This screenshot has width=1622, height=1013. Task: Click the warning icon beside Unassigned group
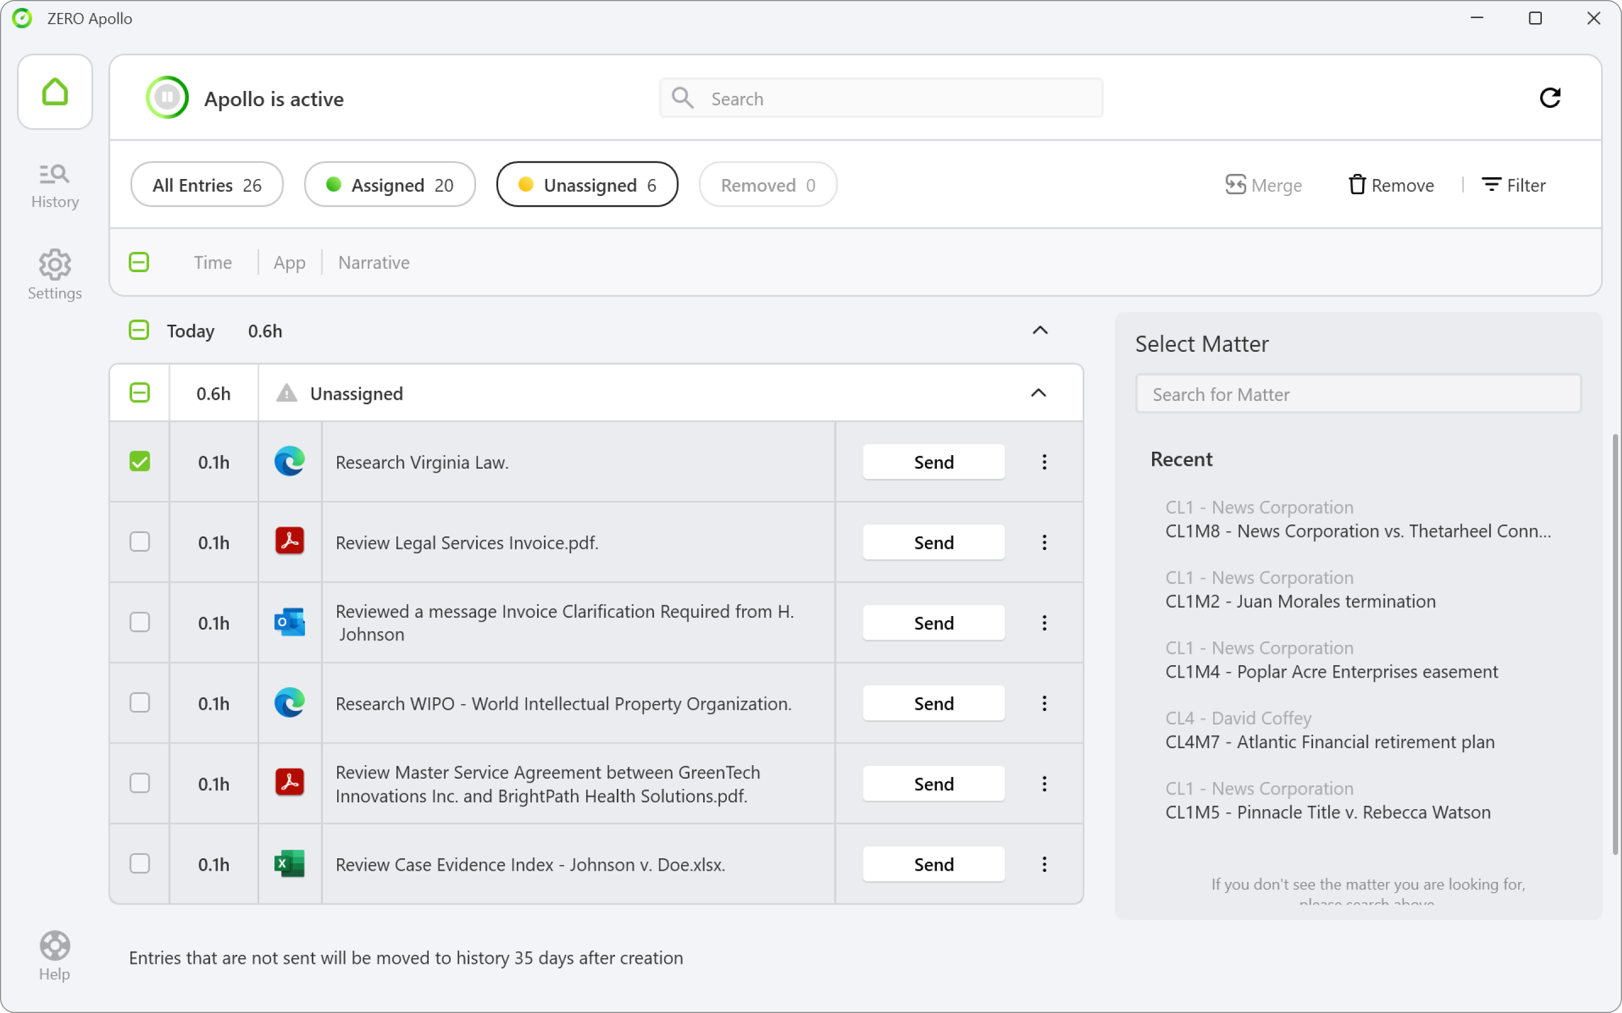(286, 392)
